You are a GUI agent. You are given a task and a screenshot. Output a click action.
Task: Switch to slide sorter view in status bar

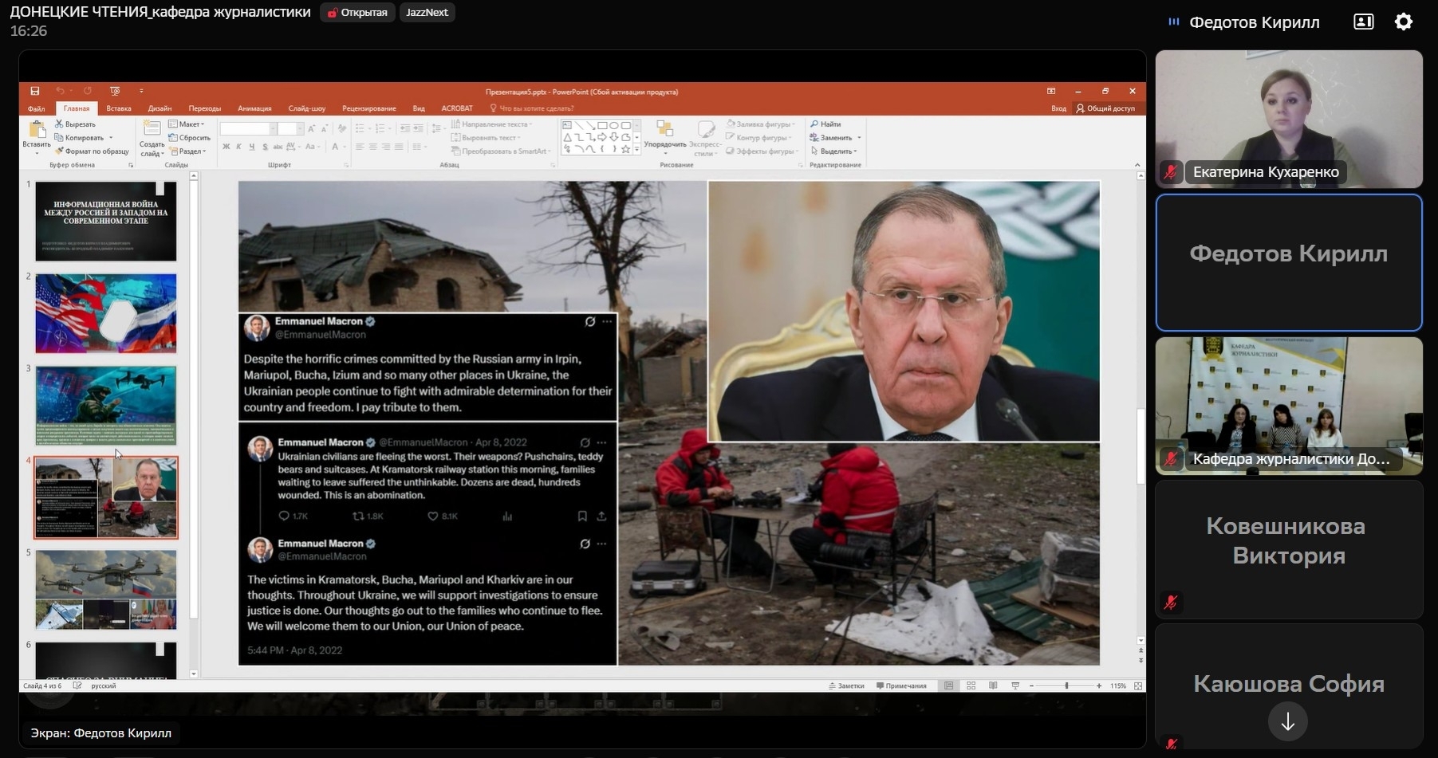[x=971, y=685]
